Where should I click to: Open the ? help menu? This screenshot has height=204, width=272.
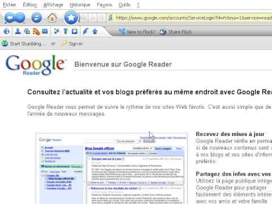pyautogui.click(x=138, y=5)
